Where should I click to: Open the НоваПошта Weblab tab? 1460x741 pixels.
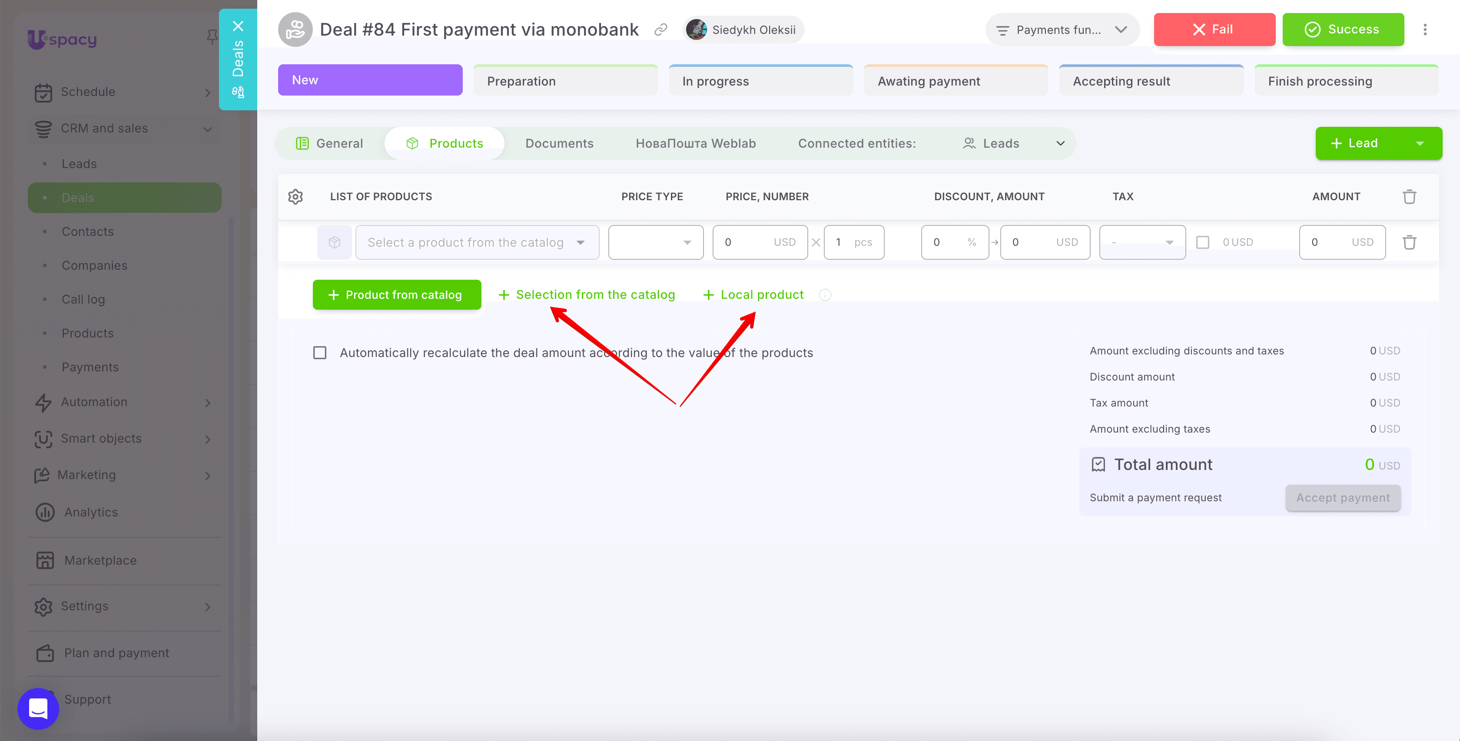[695, 143]
